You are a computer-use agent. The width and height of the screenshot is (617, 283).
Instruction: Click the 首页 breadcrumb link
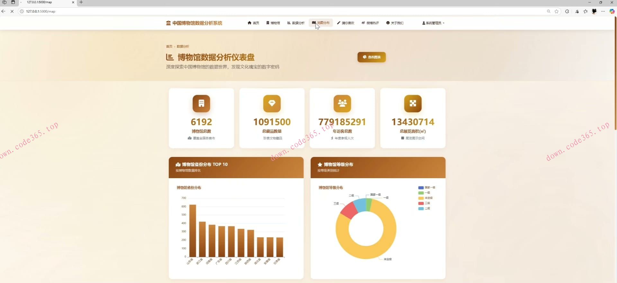(169, 47)
